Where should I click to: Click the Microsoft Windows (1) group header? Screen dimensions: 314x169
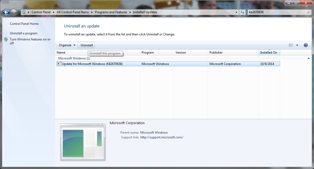click(74, 58)
